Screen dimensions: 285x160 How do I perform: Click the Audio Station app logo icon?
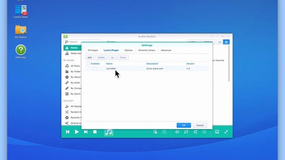65,36
